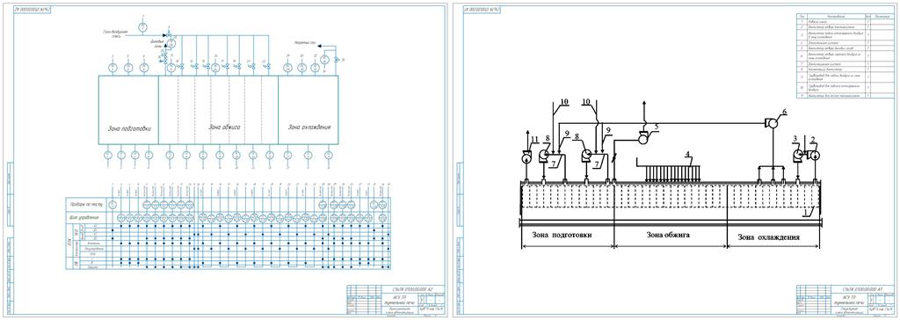The width and height of the screenshot is (900, 320).
Task: Click instrument circle on the gas-air mixture line
Action: (143, 27)
